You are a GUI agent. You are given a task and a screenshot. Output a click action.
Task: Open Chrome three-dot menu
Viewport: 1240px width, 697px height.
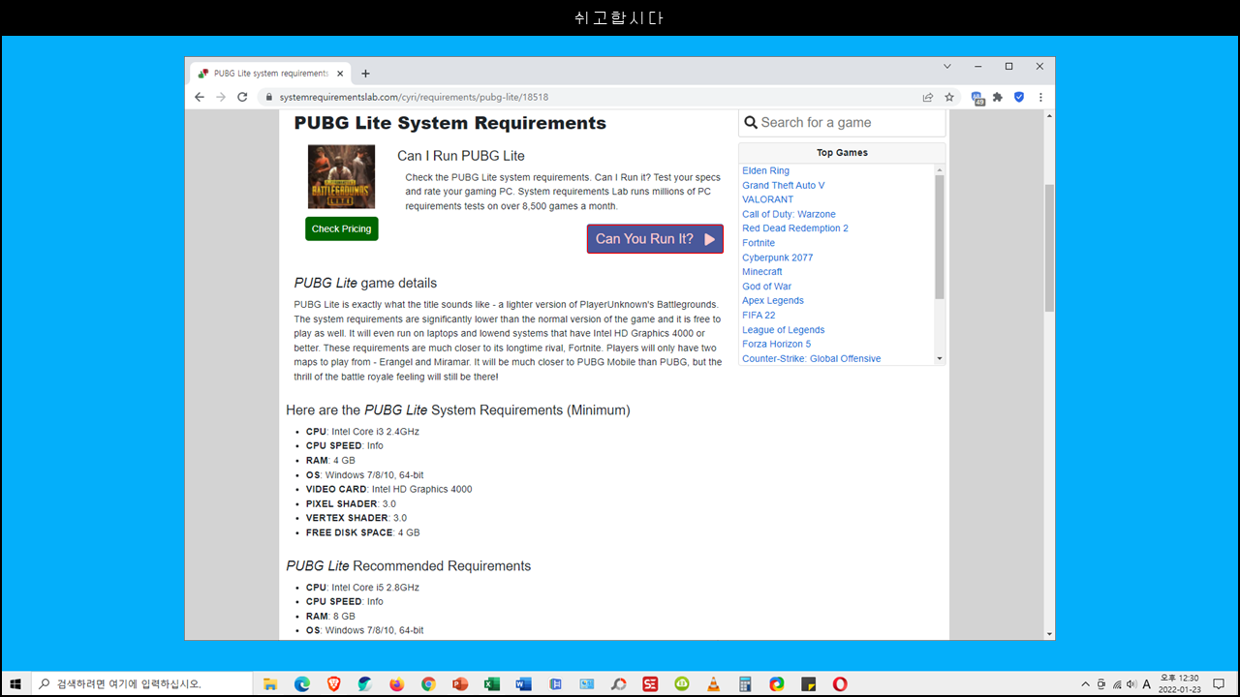click(x=1040, y=97)
